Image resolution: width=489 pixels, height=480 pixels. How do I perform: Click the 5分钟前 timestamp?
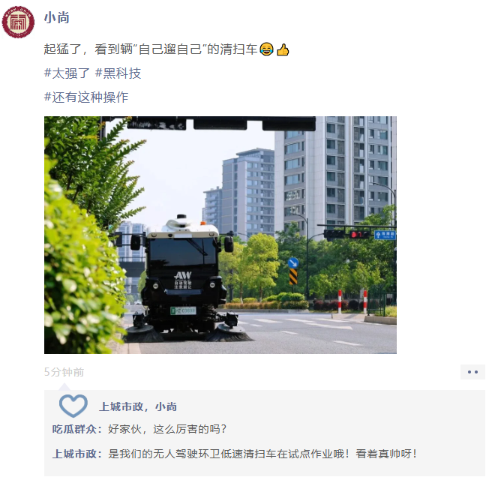pyautogui.click(x=64, y=372)
